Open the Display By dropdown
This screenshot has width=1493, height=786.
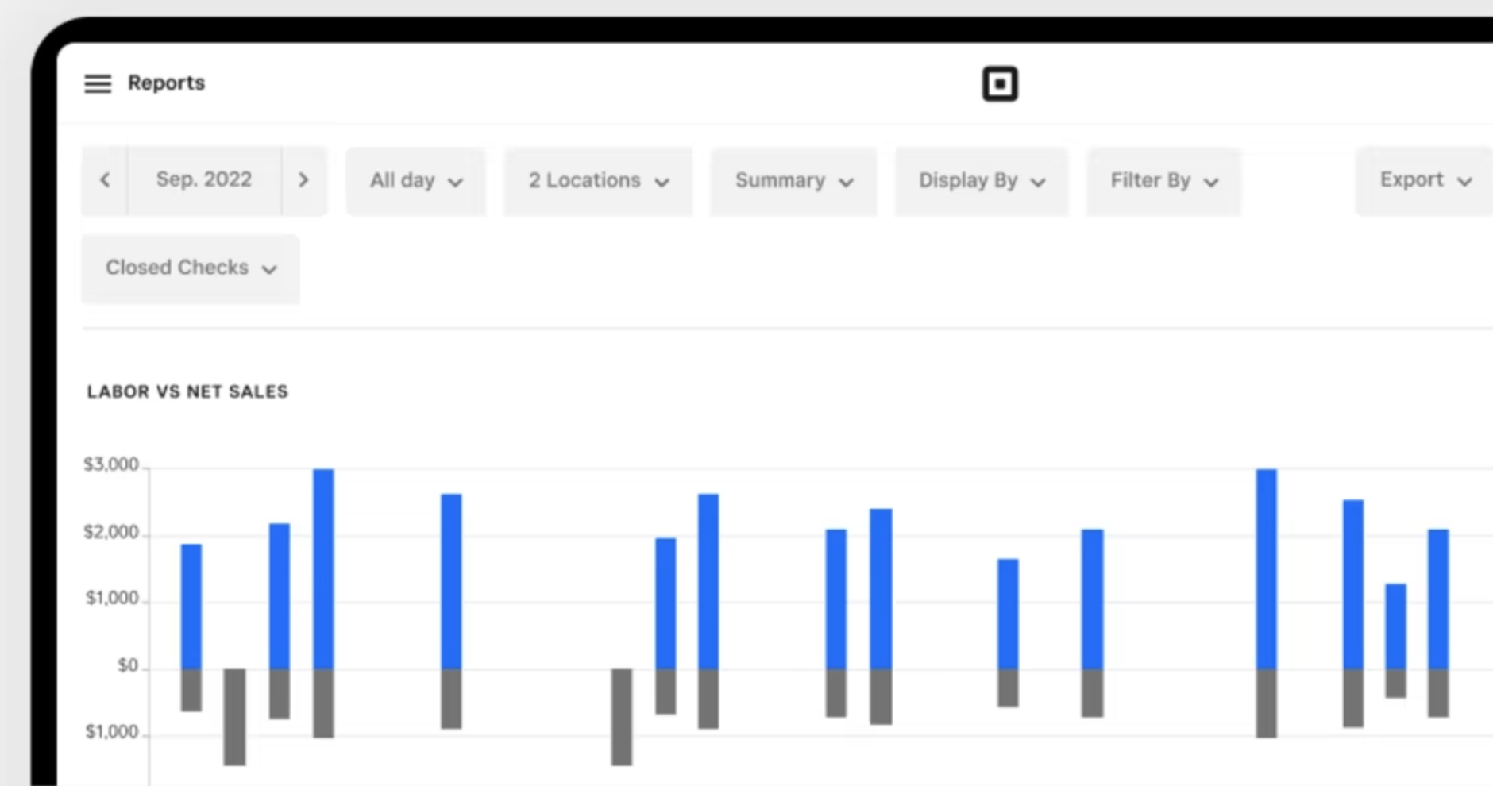point(981,181)
